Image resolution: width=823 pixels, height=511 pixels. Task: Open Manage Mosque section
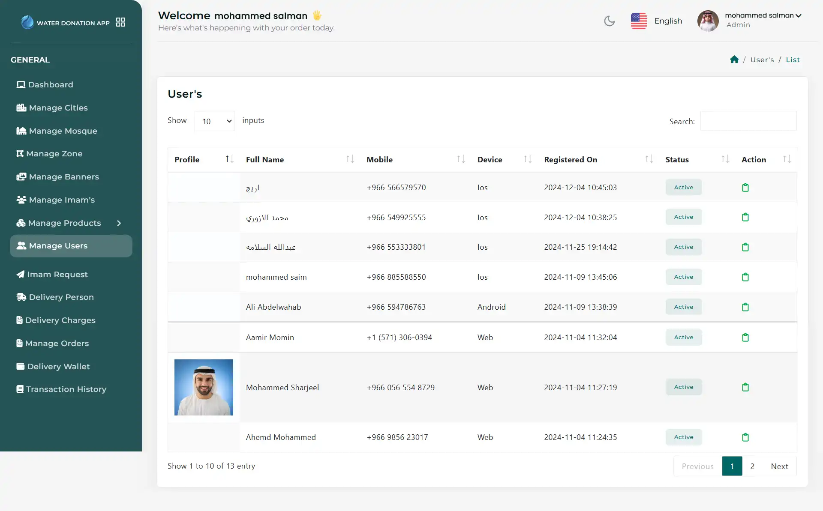tap(62, 131)
